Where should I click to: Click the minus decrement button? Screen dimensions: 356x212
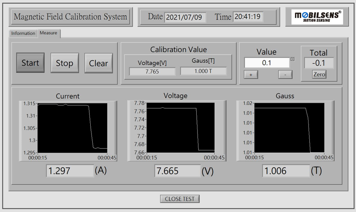coord(285,75)
